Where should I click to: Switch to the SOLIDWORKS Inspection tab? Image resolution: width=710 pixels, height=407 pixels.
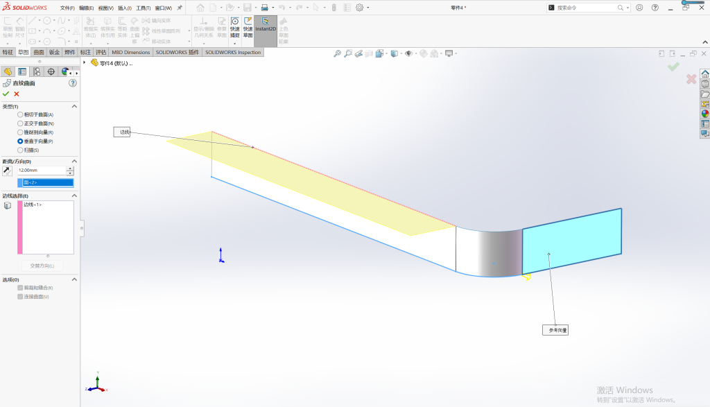click(233, 52)
